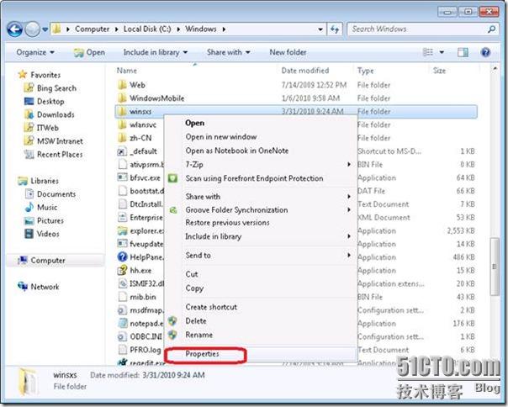The image size is (508, 407).
Task: Sort by the Type column header
Action: [366, 71]
